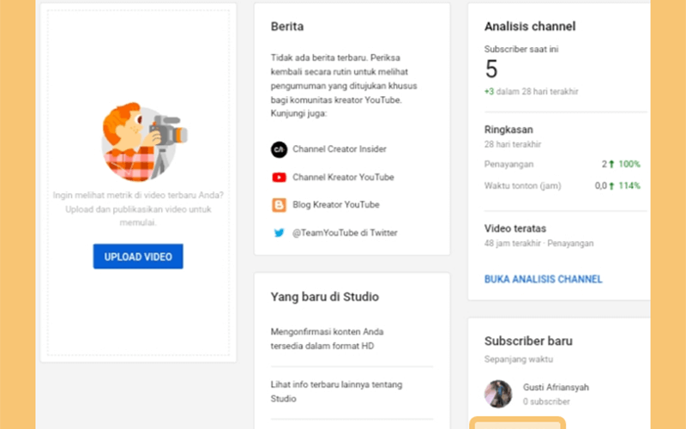Open Lihat info terbaru lainnya tentang Studio

[x=336, y=392]
